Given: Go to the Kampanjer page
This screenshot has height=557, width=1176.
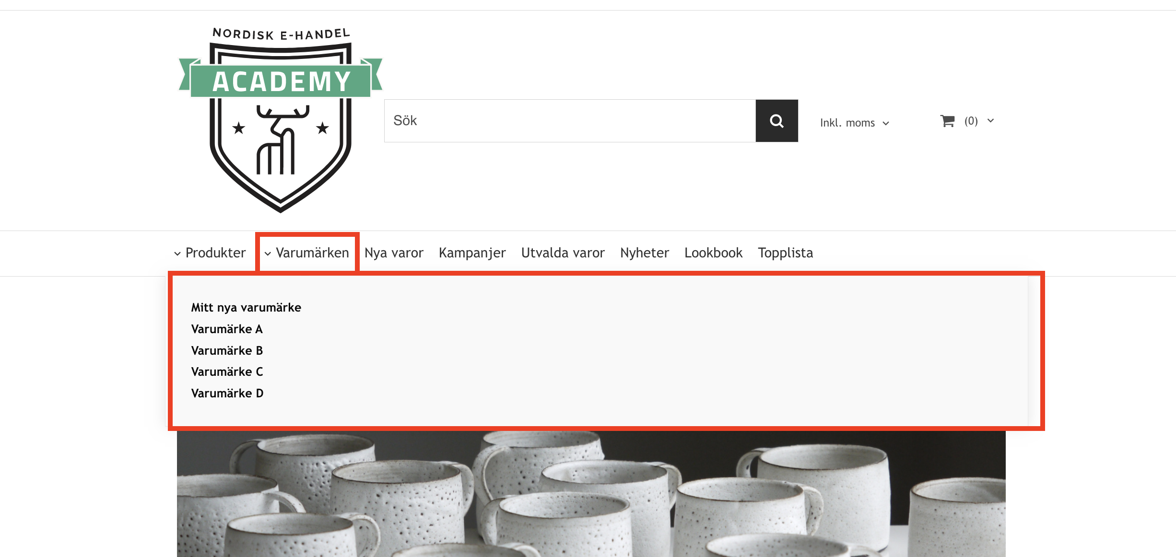Looking at the screenshot, I should pos(472,253).
